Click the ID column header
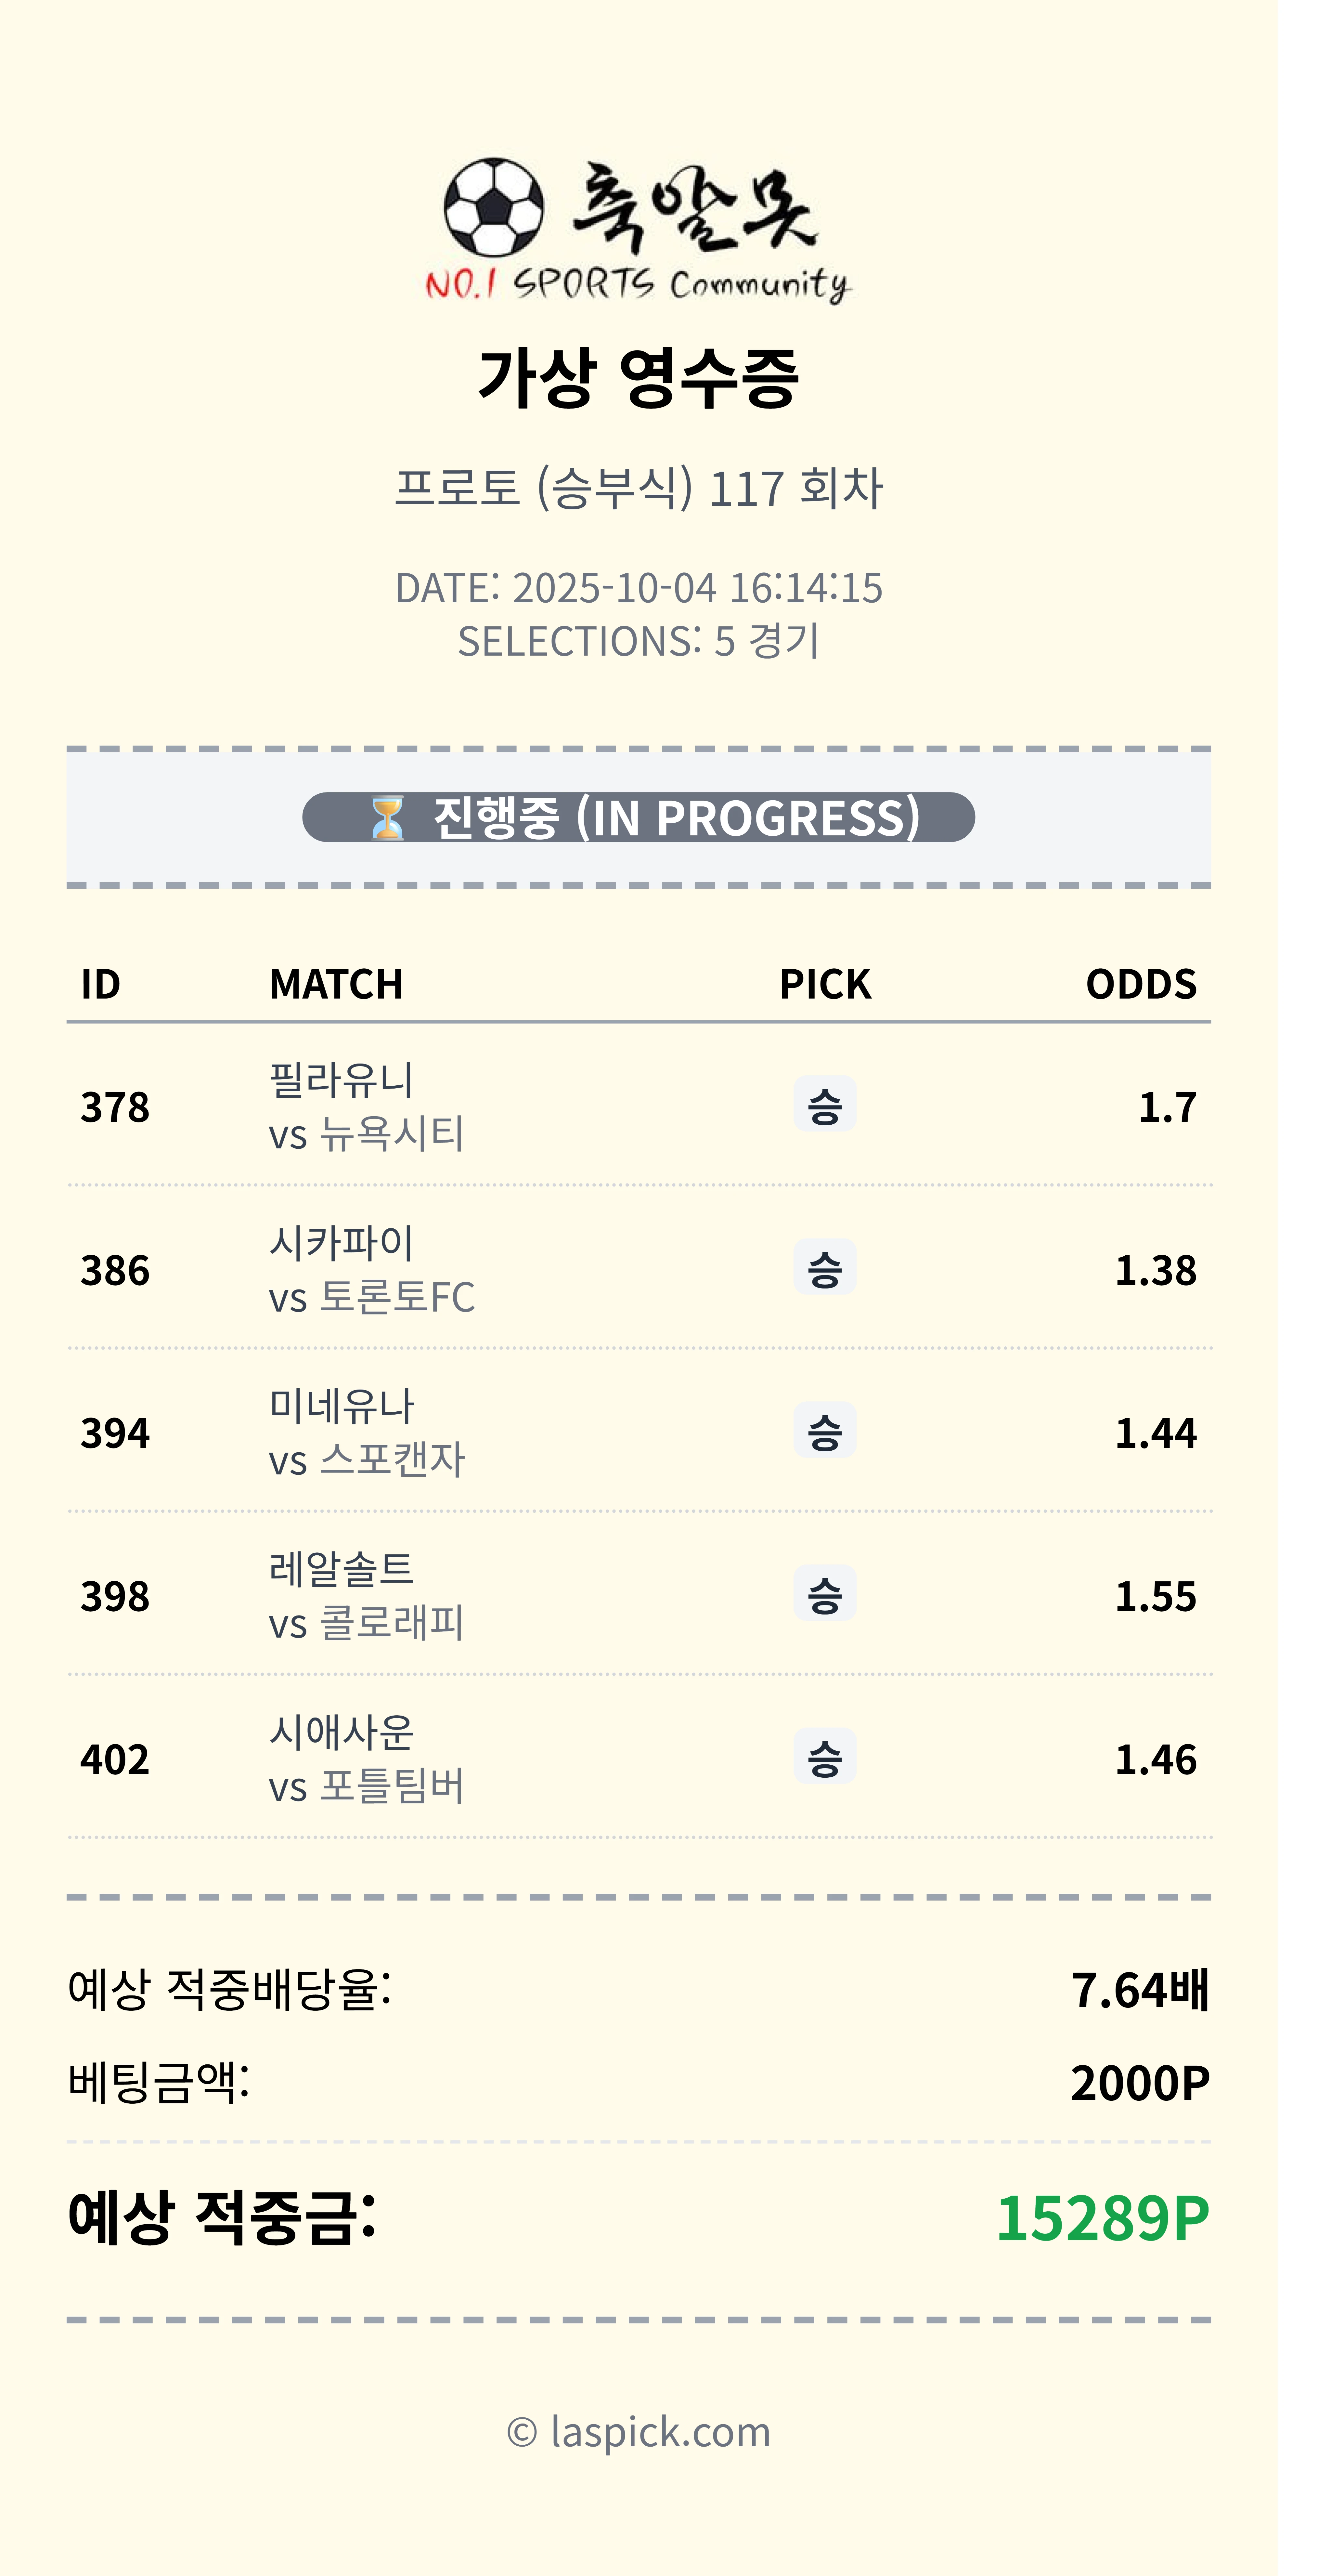Viewport: 1331px width, 2576px height. 101,984
